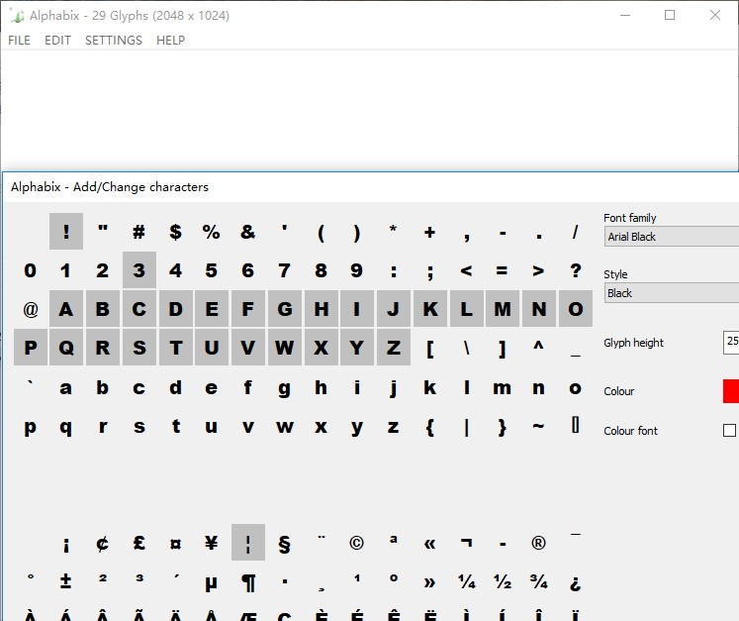Open the FILE menu
Image resolution: width=739 pixels, height=621 pixels.
19,41
